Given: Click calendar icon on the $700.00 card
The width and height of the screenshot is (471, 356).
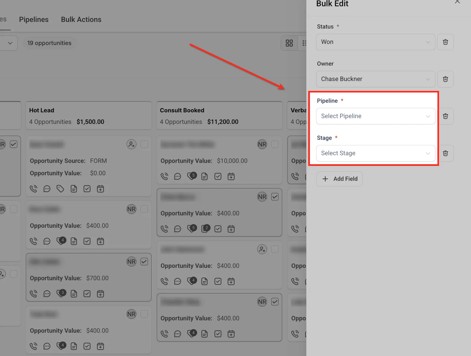Looking at the screenshot, I should (x=100, y=294).
